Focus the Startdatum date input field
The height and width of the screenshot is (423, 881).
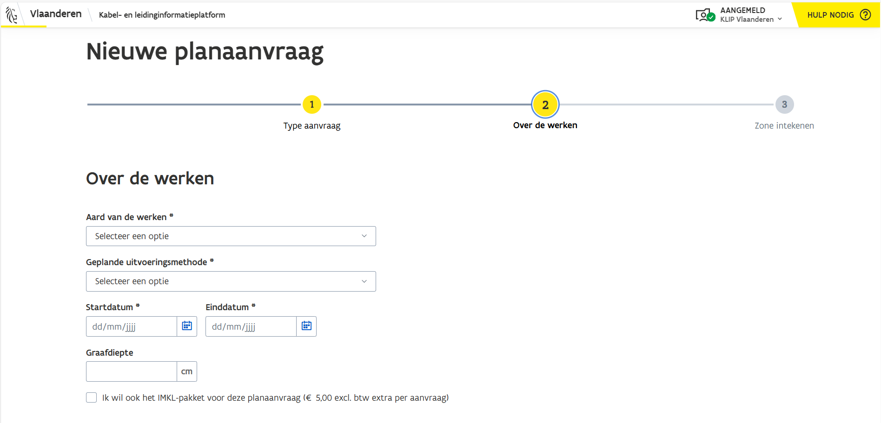[x=132, y=326]
